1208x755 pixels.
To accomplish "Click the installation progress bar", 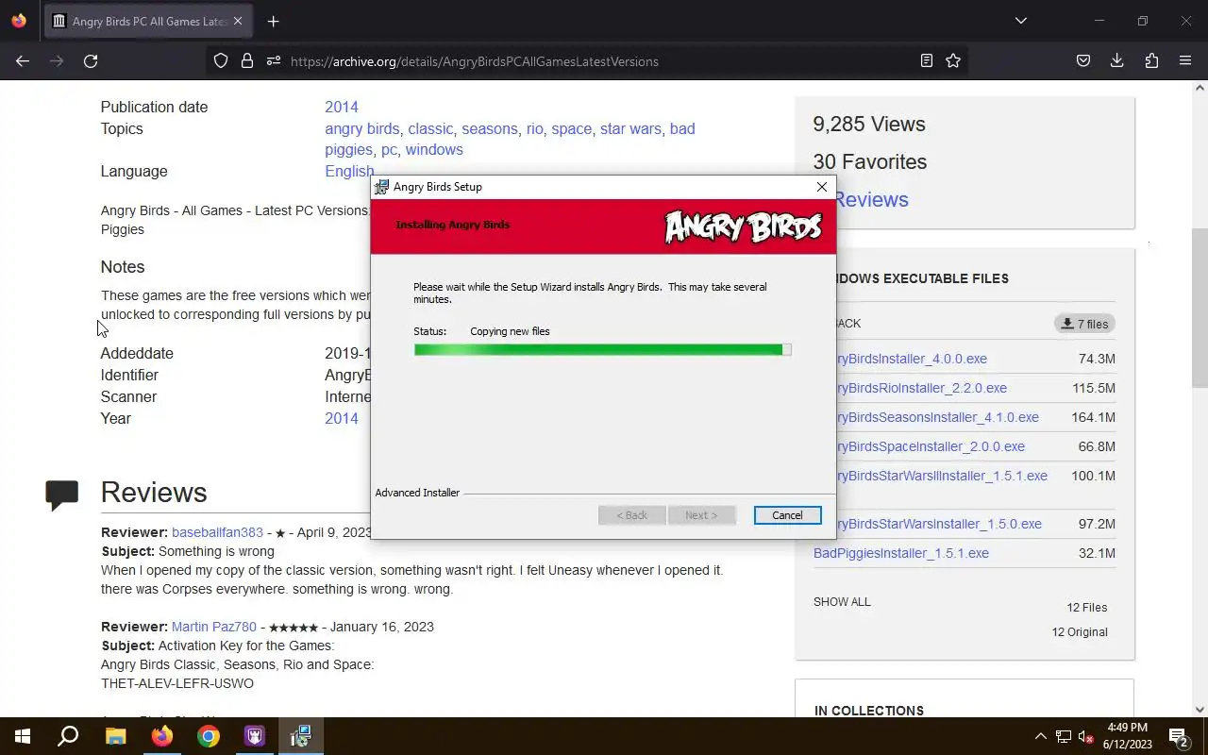I will pos(602,350).
